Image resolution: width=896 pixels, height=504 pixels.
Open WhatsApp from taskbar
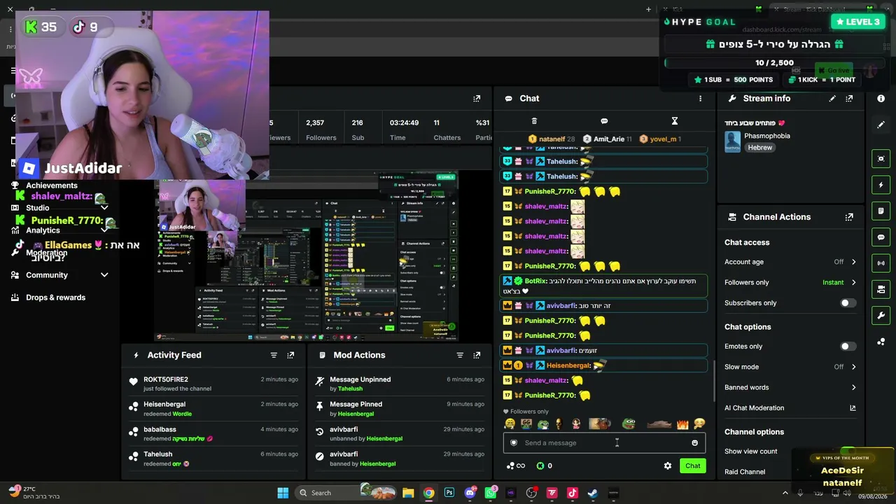point(491,493)
